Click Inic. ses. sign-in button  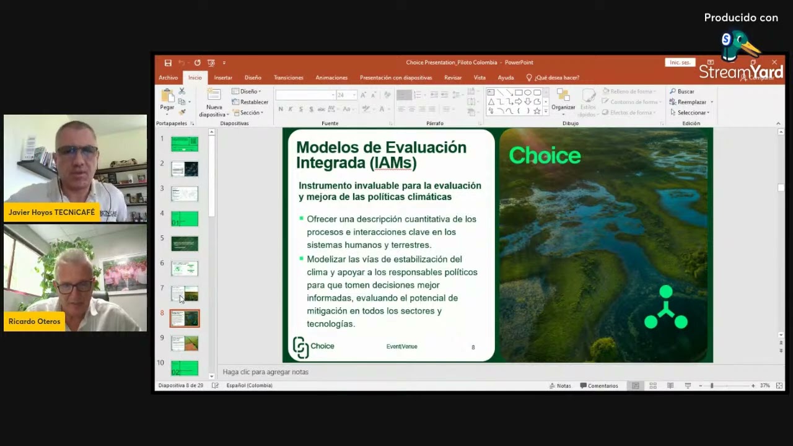pos(680,63)
